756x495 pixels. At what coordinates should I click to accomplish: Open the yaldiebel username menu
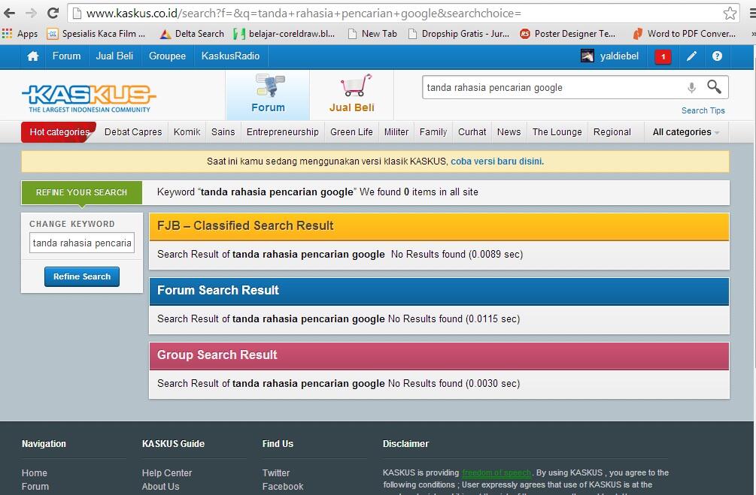(x=619, y=56)
